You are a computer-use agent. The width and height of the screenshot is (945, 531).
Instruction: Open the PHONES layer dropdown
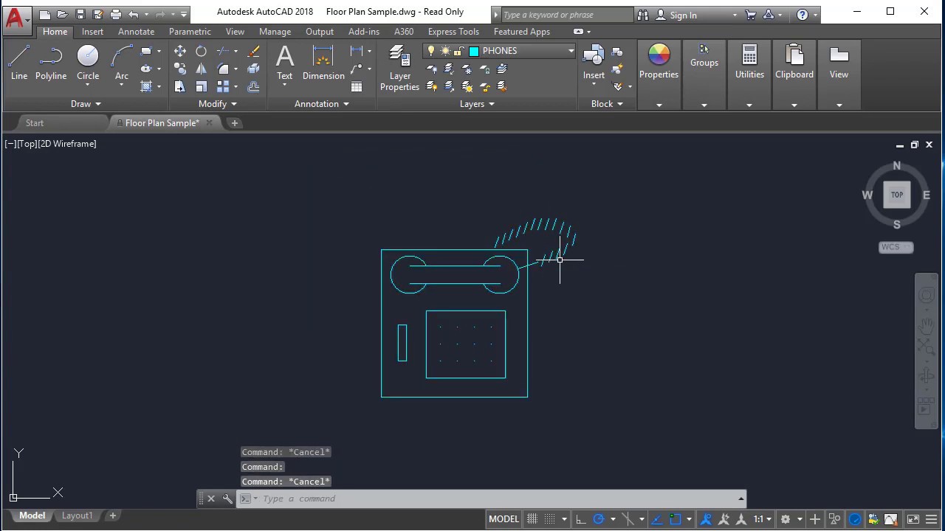pos(571,51)
